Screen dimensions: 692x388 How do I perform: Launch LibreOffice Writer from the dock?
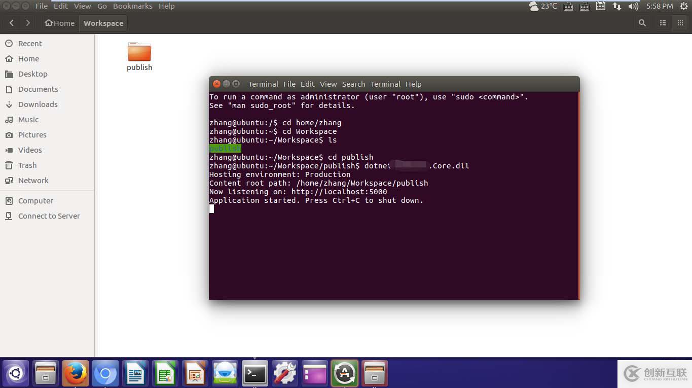coord(135,374)
